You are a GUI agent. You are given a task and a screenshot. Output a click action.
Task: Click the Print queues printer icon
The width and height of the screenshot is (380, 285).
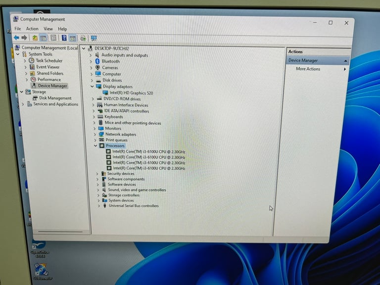point(101,140)
